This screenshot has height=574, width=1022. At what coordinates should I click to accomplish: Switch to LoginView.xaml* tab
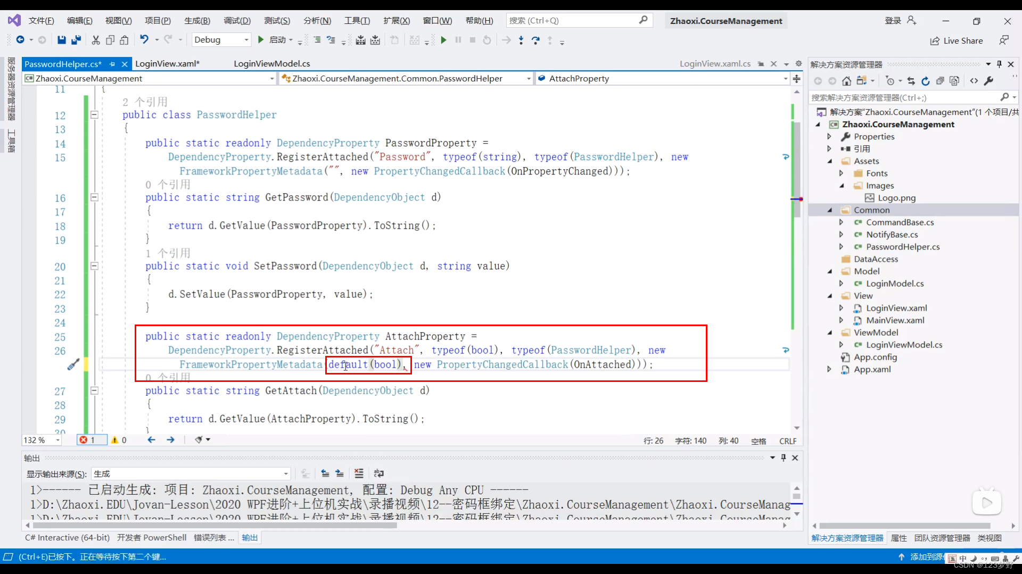[167, 64]
